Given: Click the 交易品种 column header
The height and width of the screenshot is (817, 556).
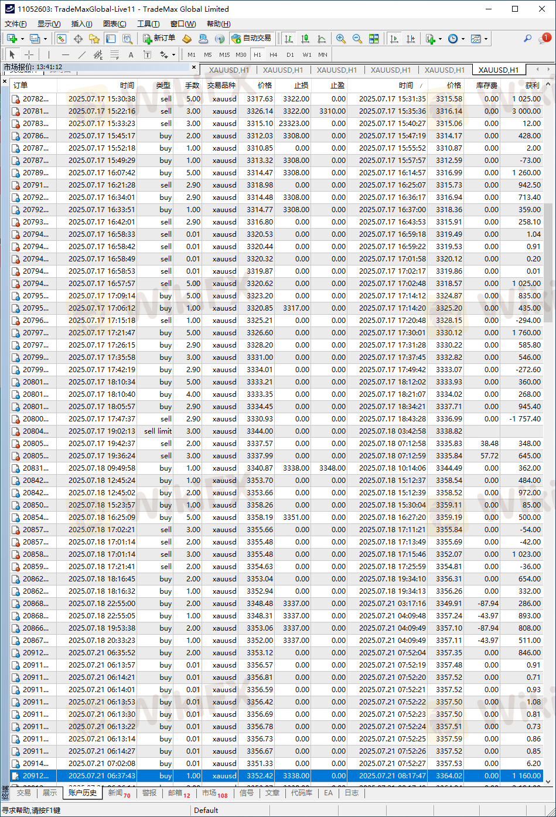Looking at the screenshot, I should click(220, 85).
